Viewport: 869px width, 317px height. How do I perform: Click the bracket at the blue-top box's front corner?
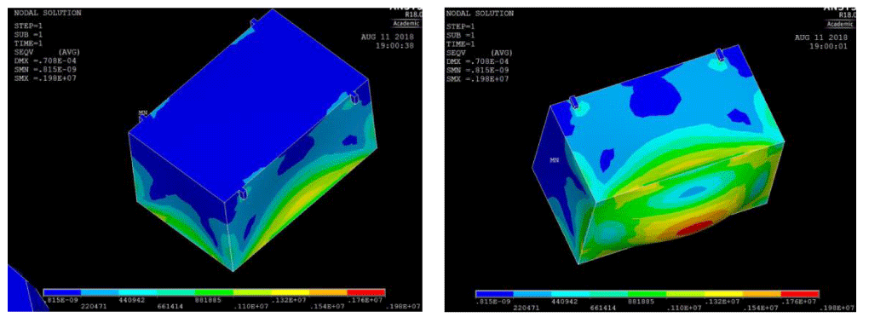point(242,194)
